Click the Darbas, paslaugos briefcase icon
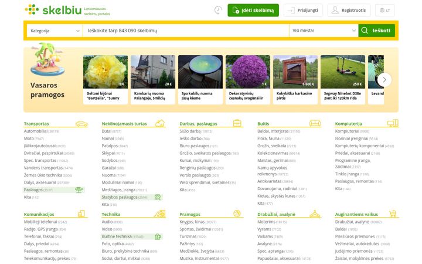Viewport: 422px width, 264px height. 237,123
